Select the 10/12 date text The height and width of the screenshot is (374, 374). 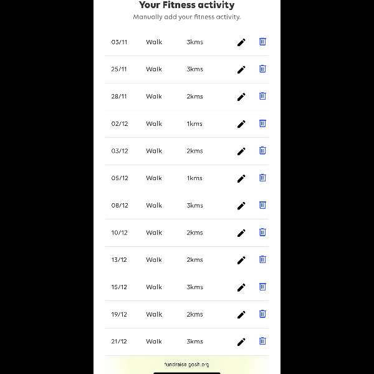coord(119,233)
